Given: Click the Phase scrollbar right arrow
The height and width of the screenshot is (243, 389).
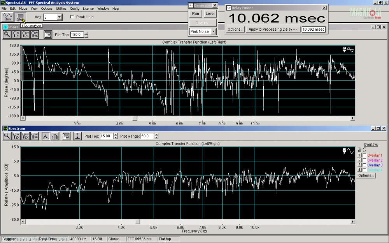Looking at the screenshot, I should coord(353,118).
